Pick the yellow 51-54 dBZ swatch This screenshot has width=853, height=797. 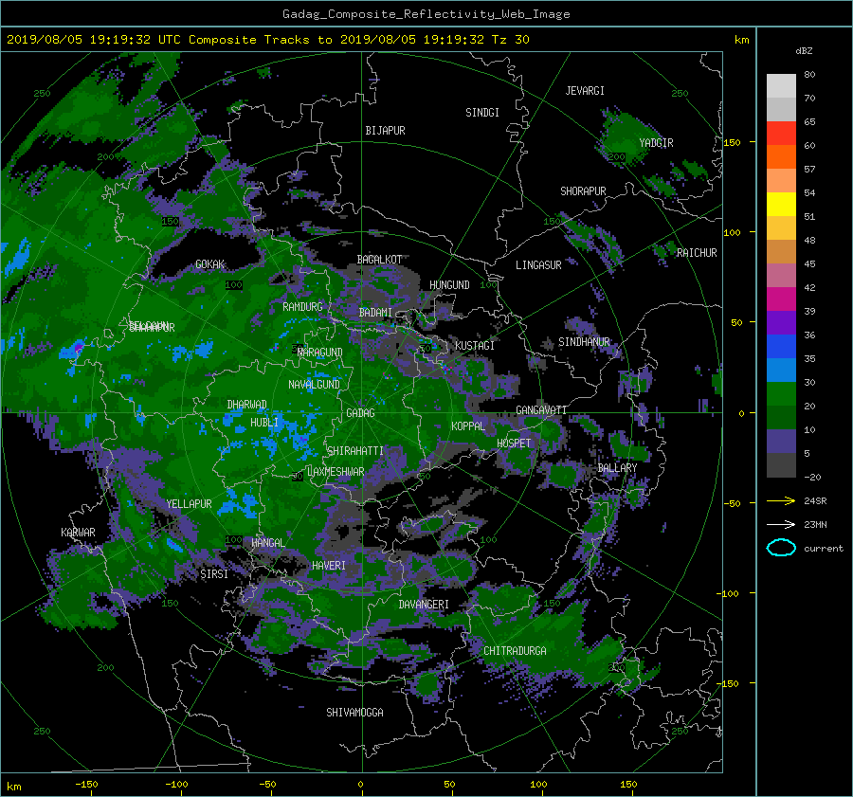[781, 204]
